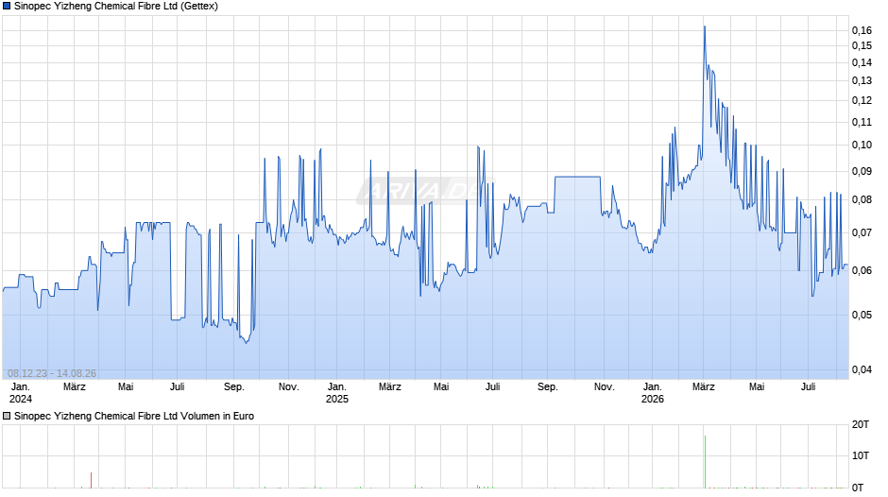
Task: Click the date range label '08.12.23 - 14.08.26'
Action: [x=52, y=373]
